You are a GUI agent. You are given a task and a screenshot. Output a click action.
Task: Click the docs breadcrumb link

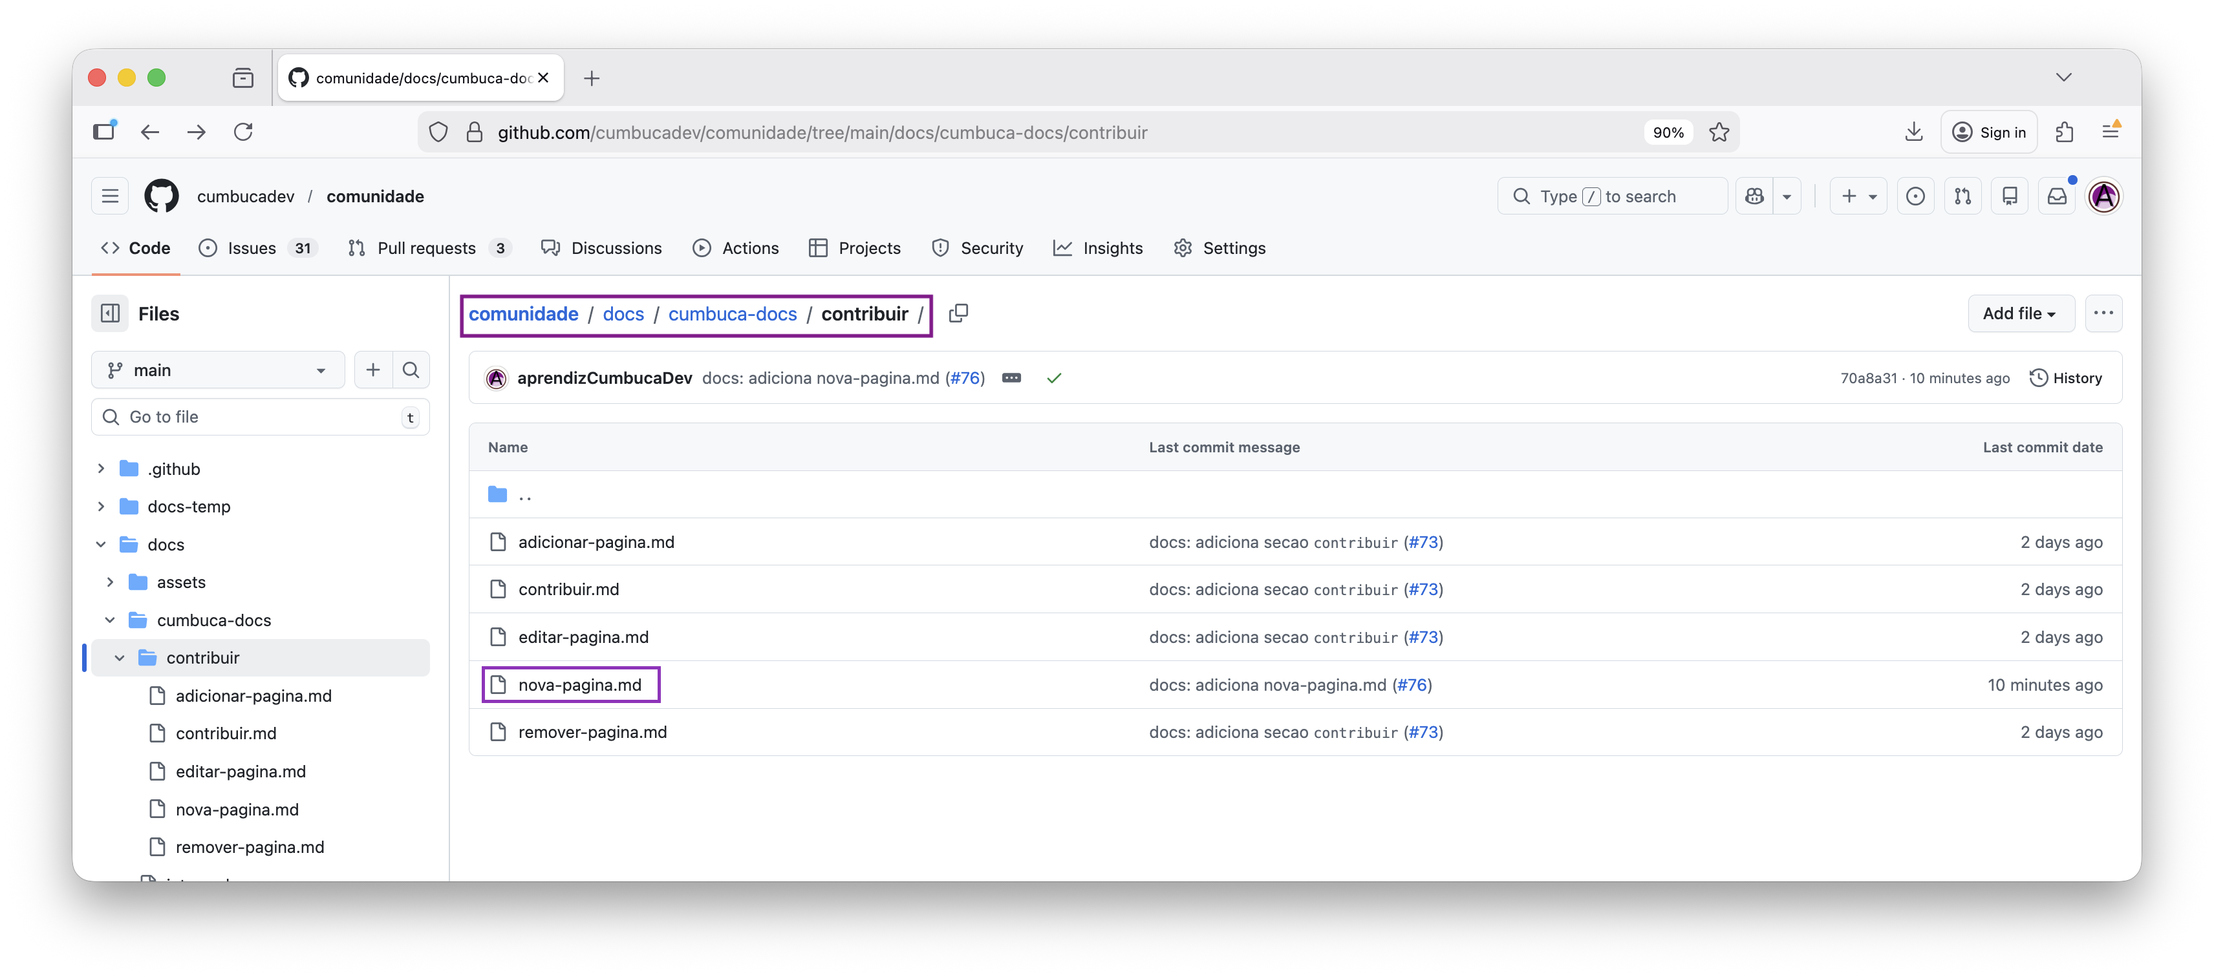(x=623, y=314)
